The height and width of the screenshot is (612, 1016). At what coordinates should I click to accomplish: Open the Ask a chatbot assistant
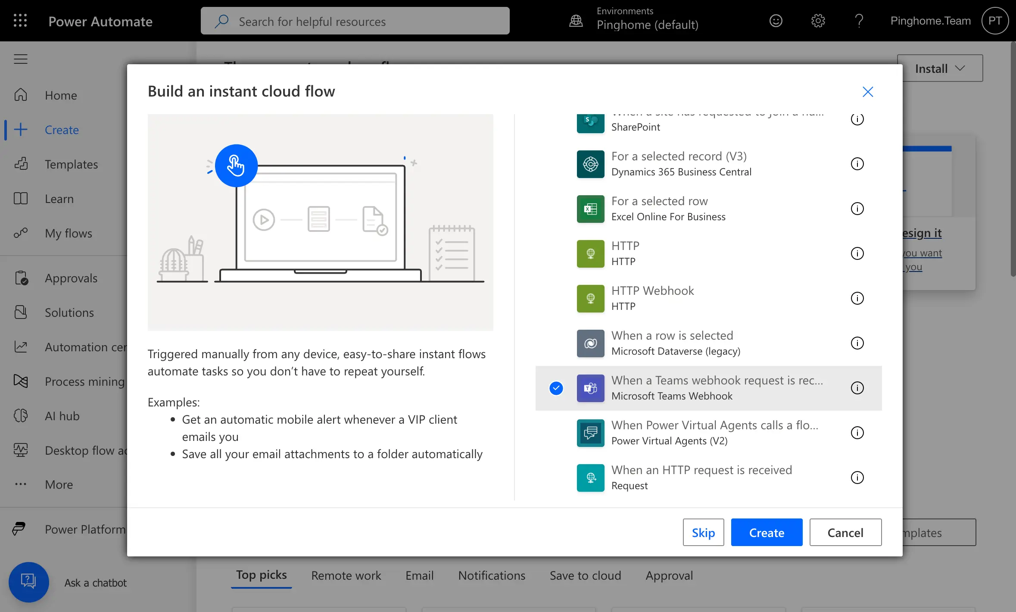click(x=28, y=582)
